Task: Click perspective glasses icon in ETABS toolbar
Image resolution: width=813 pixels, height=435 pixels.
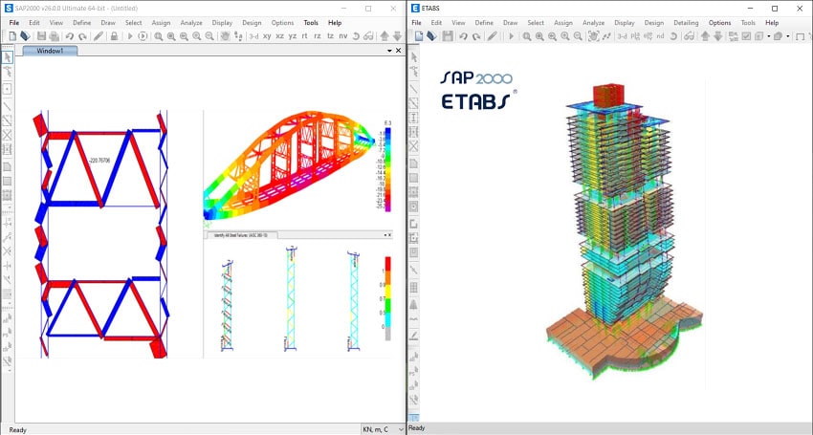Action: (x=689, y=36)
